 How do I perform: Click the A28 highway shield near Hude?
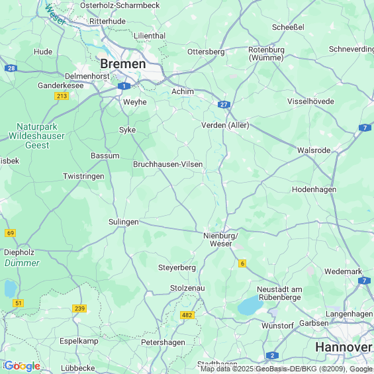click(x=11, y=68)
